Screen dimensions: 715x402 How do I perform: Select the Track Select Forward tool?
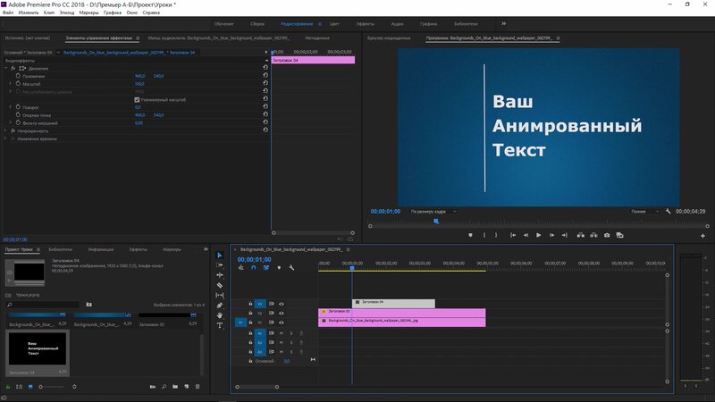point(219,264)
